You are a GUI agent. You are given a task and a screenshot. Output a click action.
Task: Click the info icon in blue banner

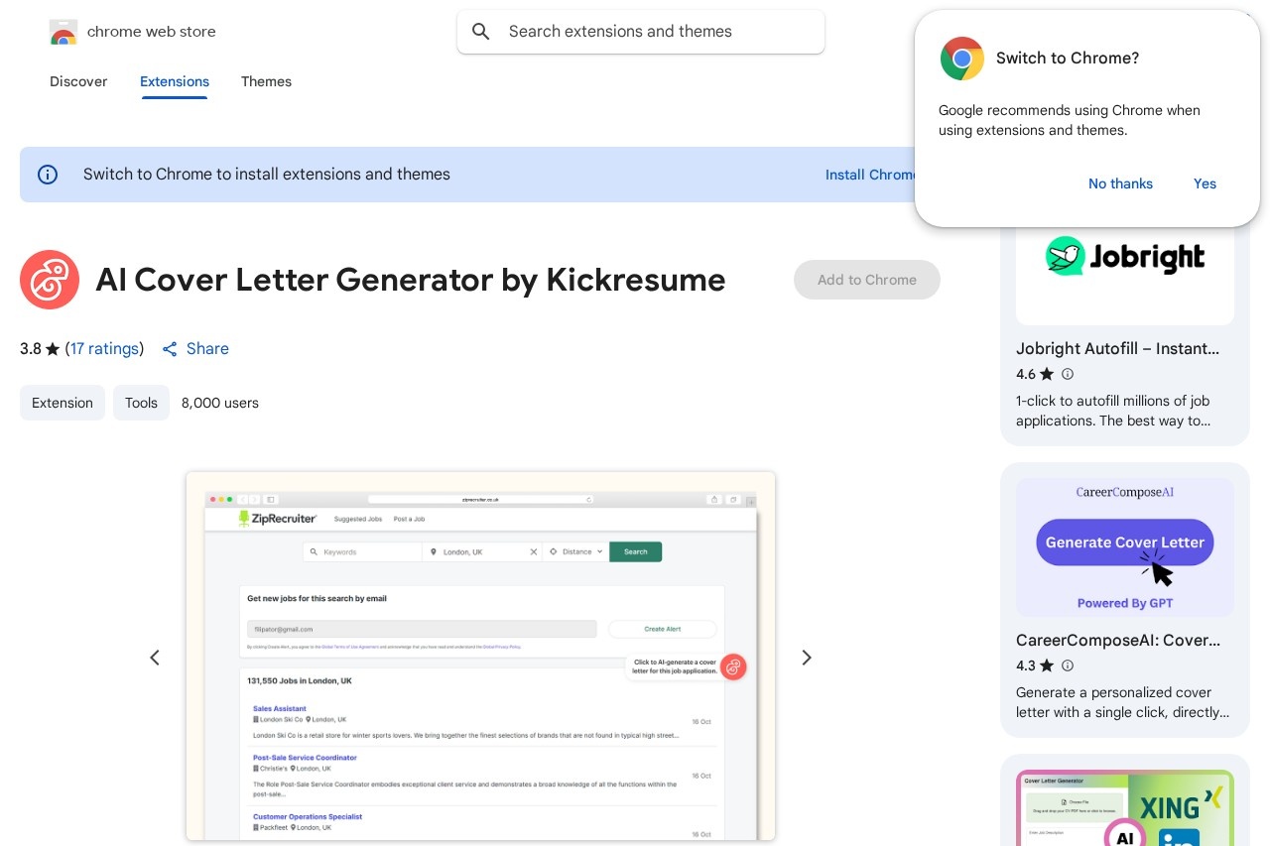[48, 175]
